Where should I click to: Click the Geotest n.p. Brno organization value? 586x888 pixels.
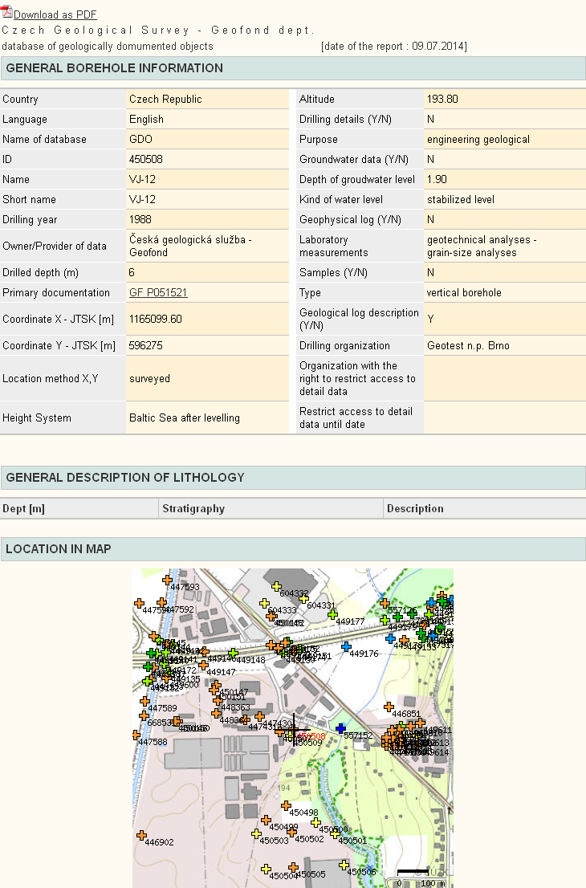tap(468, 345)
